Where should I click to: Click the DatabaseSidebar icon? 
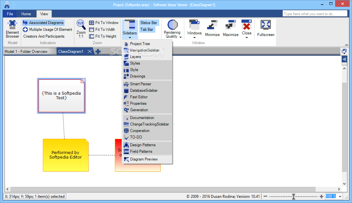[126, 90]
